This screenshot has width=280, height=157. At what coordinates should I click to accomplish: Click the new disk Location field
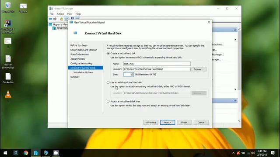coord(157,69)
